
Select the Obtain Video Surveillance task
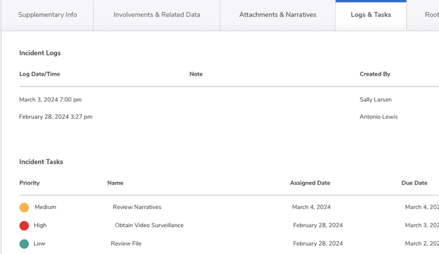(149, 225)
